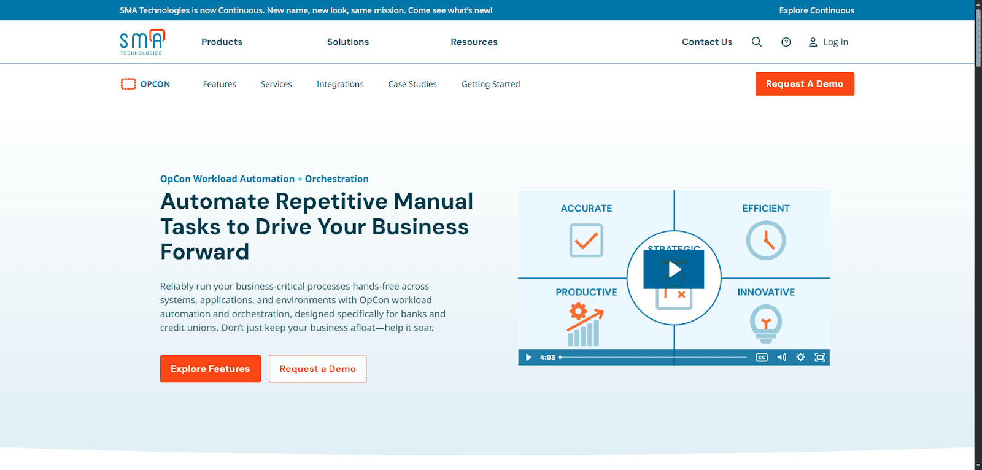The image size is (982, 470).
Task: Click the OPCON section label
Action: [155, 84]
